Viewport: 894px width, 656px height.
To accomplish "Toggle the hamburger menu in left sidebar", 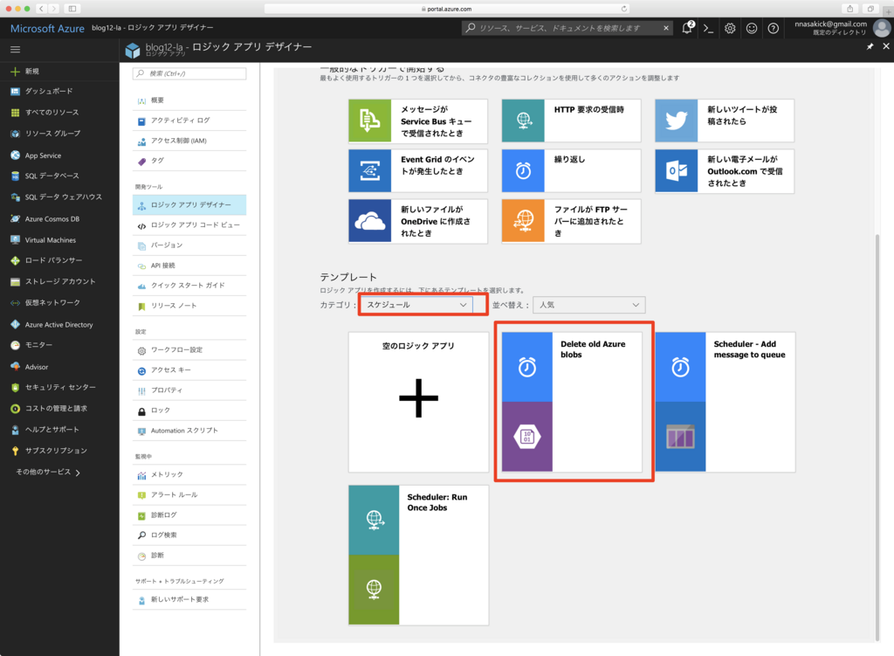I will coord(16,50).
